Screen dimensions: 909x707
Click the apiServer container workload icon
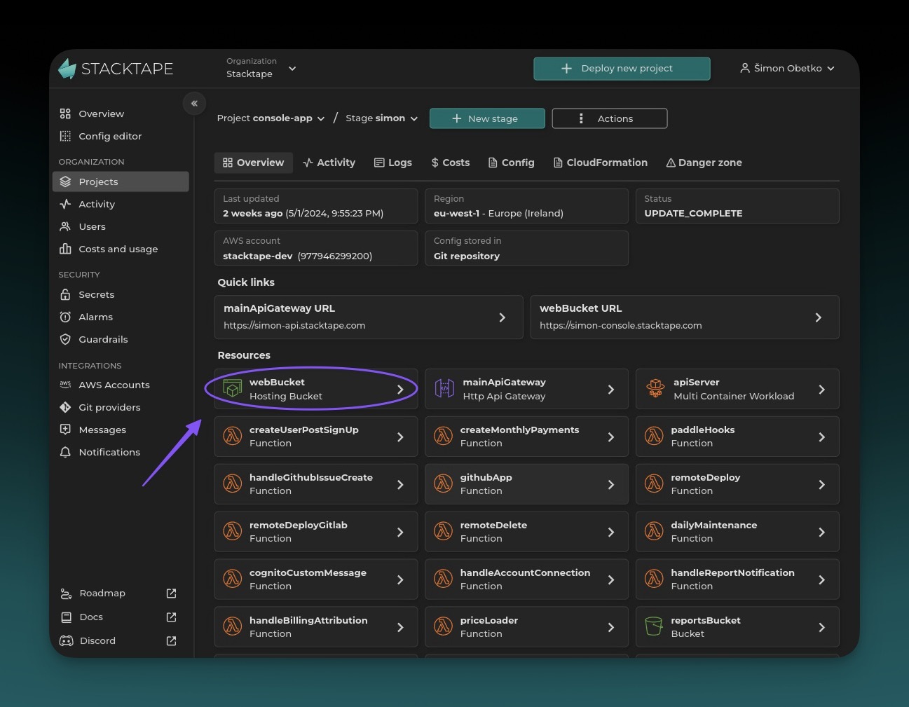click(x=655, y=388)
